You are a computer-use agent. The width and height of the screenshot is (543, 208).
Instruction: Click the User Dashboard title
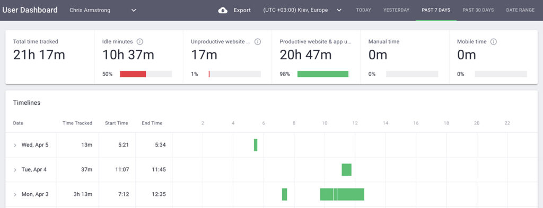(30, 10)
